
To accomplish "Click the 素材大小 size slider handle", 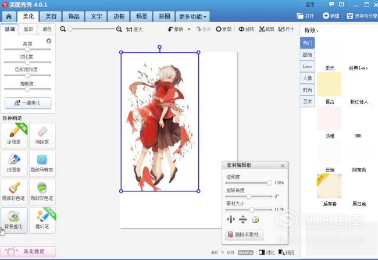I will pyautogui.click(x=252, y=209).
